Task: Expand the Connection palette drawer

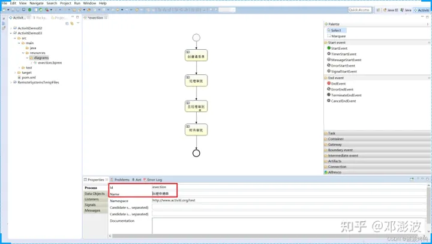Action: pos(377,167)
